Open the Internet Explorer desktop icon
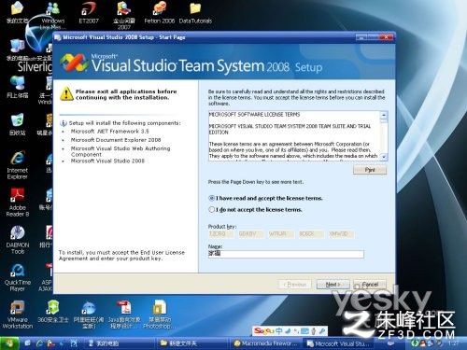Image resolution: width=467 pixels, height=350 pixels. pyautogui.click(x=17, y=165)
